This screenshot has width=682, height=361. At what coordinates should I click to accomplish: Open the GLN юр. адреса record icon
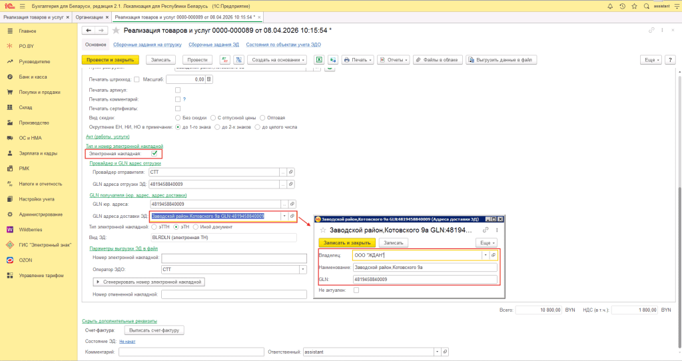coord(292,204)
